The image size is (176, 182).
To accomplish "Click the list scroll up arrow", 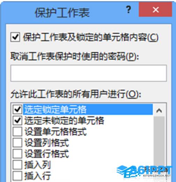I will click(159, 111).
